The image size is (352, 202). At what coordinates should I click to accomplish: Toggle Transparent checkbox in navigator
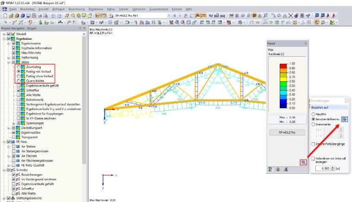pos(14,137)
